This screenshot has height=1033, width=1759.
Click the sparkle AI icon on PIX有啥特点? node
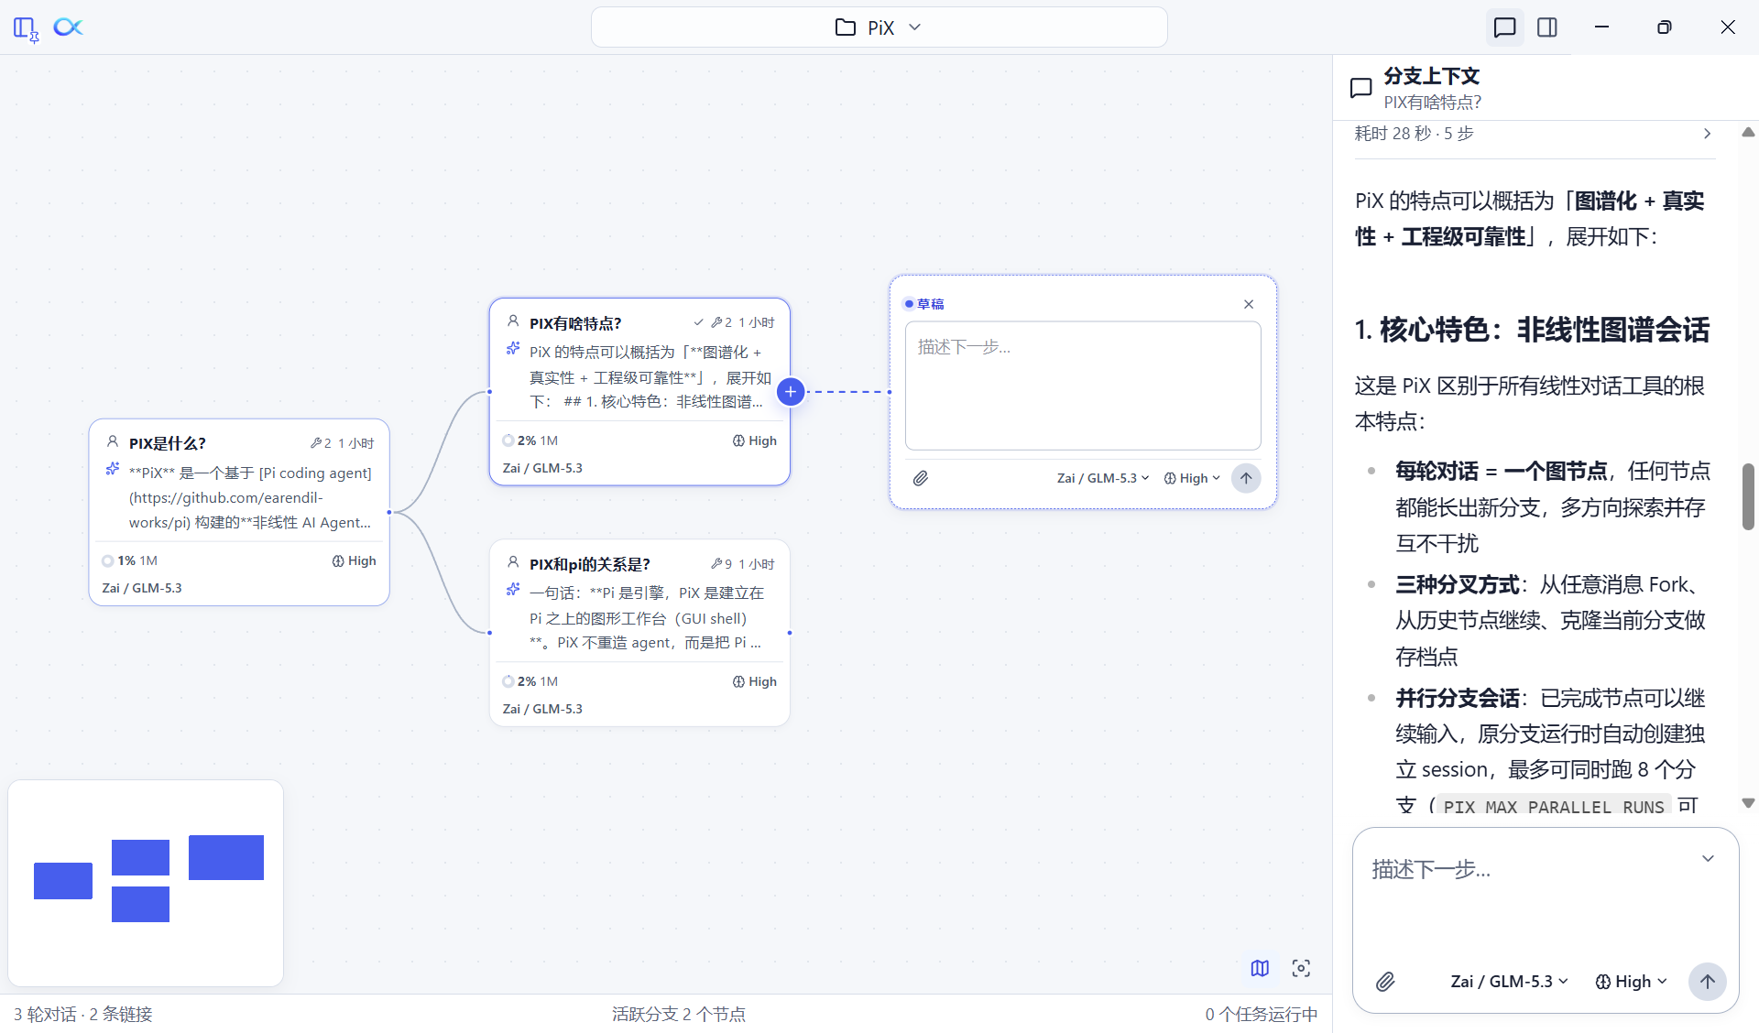(x=513, y=349)
